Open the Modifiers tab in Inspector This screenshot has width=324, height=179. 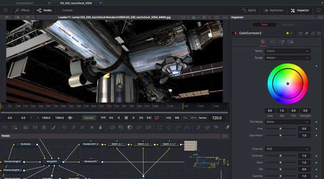pyautogui.click(x=289, y=25)
